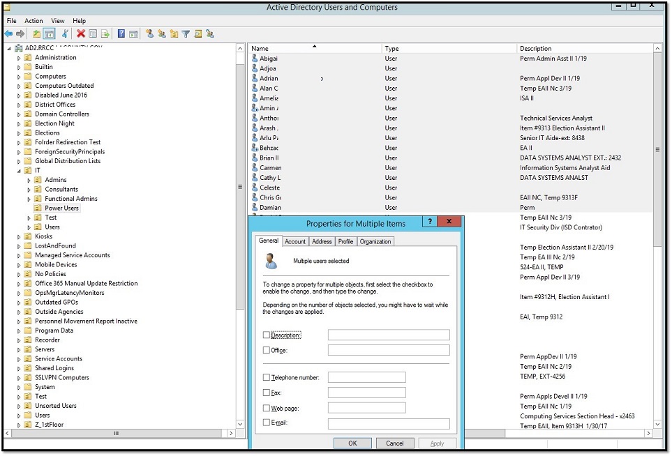Click into the E-mail text field

click(389, 424)
